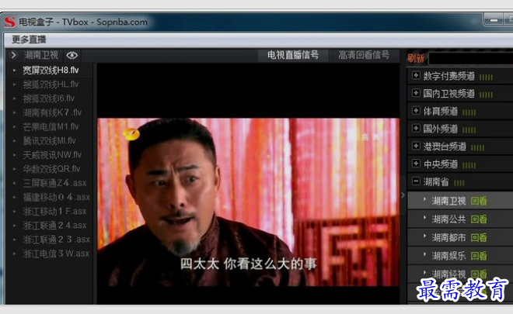Click signal bars next to 港澳台频道

477,147
